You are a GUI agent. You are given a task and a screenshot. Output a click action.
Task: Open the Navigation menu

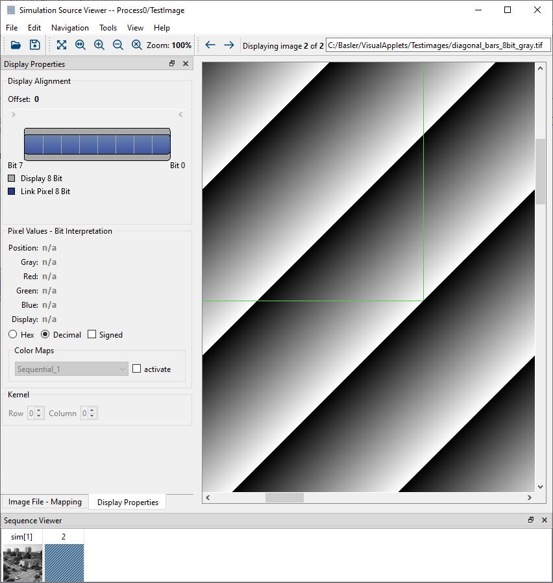pyautogui.click(x=69, y=27)
